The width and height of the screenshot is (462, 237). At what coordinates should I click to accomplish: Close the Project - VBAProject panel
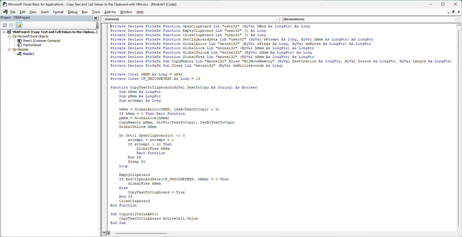pyautogui.click(x=96, y=18)
